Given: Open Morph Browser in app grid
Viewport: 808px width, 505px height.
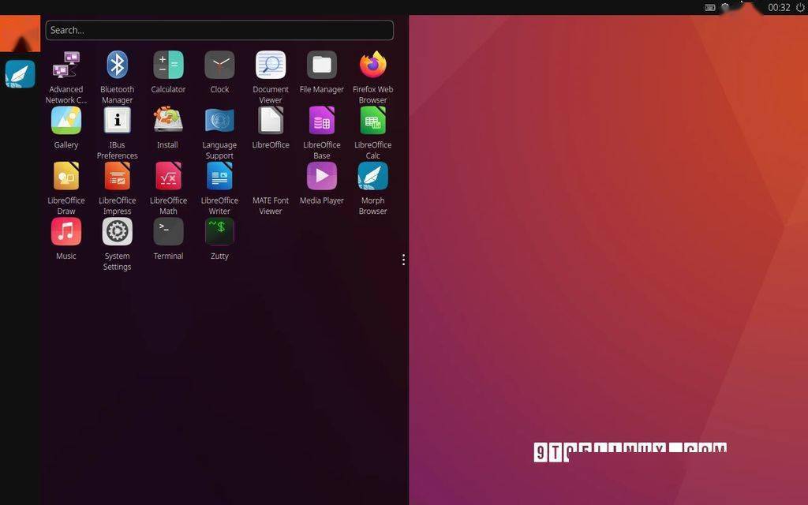Looking at the screenshot, I should pos(372,176).
